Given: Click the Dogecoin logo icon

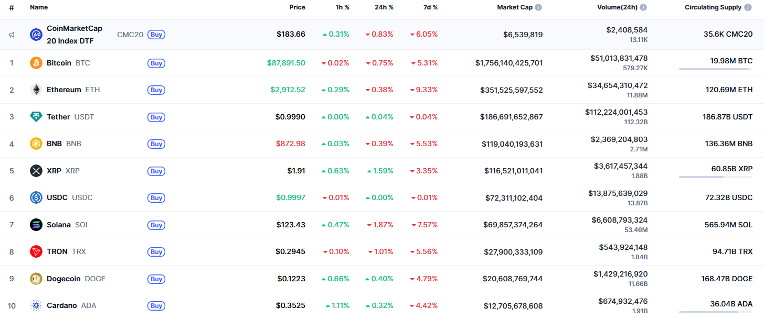Looking at the screenshot, I should click(x=36, y=279).
